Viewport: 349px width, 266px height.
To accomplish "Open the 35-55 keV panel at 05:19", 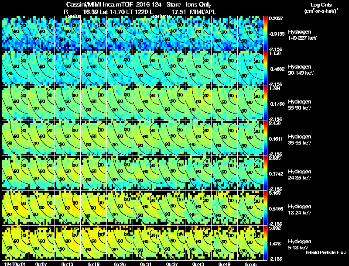I will tap(94, 138).
